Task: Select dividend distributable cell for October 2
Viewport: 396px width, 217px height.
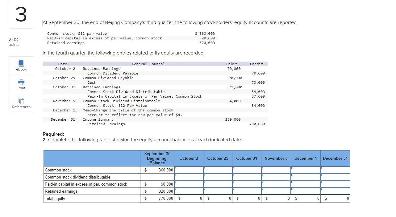Action: click(189, 177)
